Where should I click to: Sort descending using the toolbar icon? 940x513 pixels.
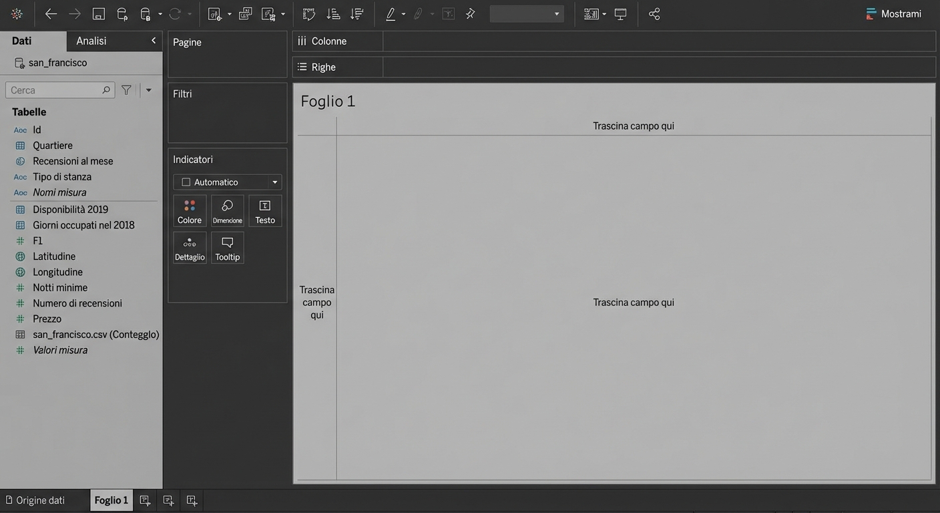(357, 14)
